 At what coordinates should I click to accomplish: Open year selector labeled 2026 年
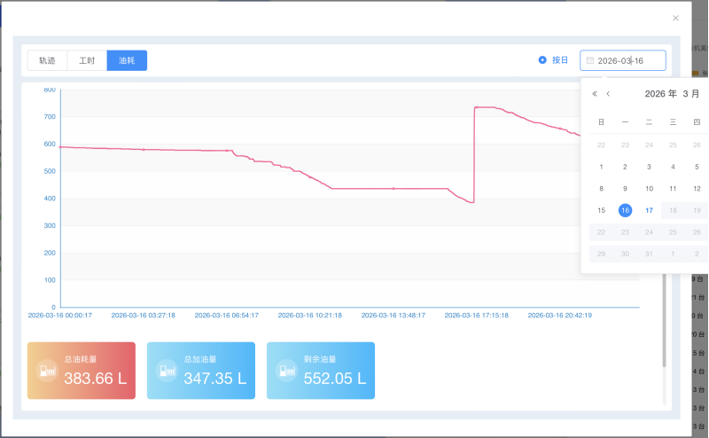[x=660, y=94]
